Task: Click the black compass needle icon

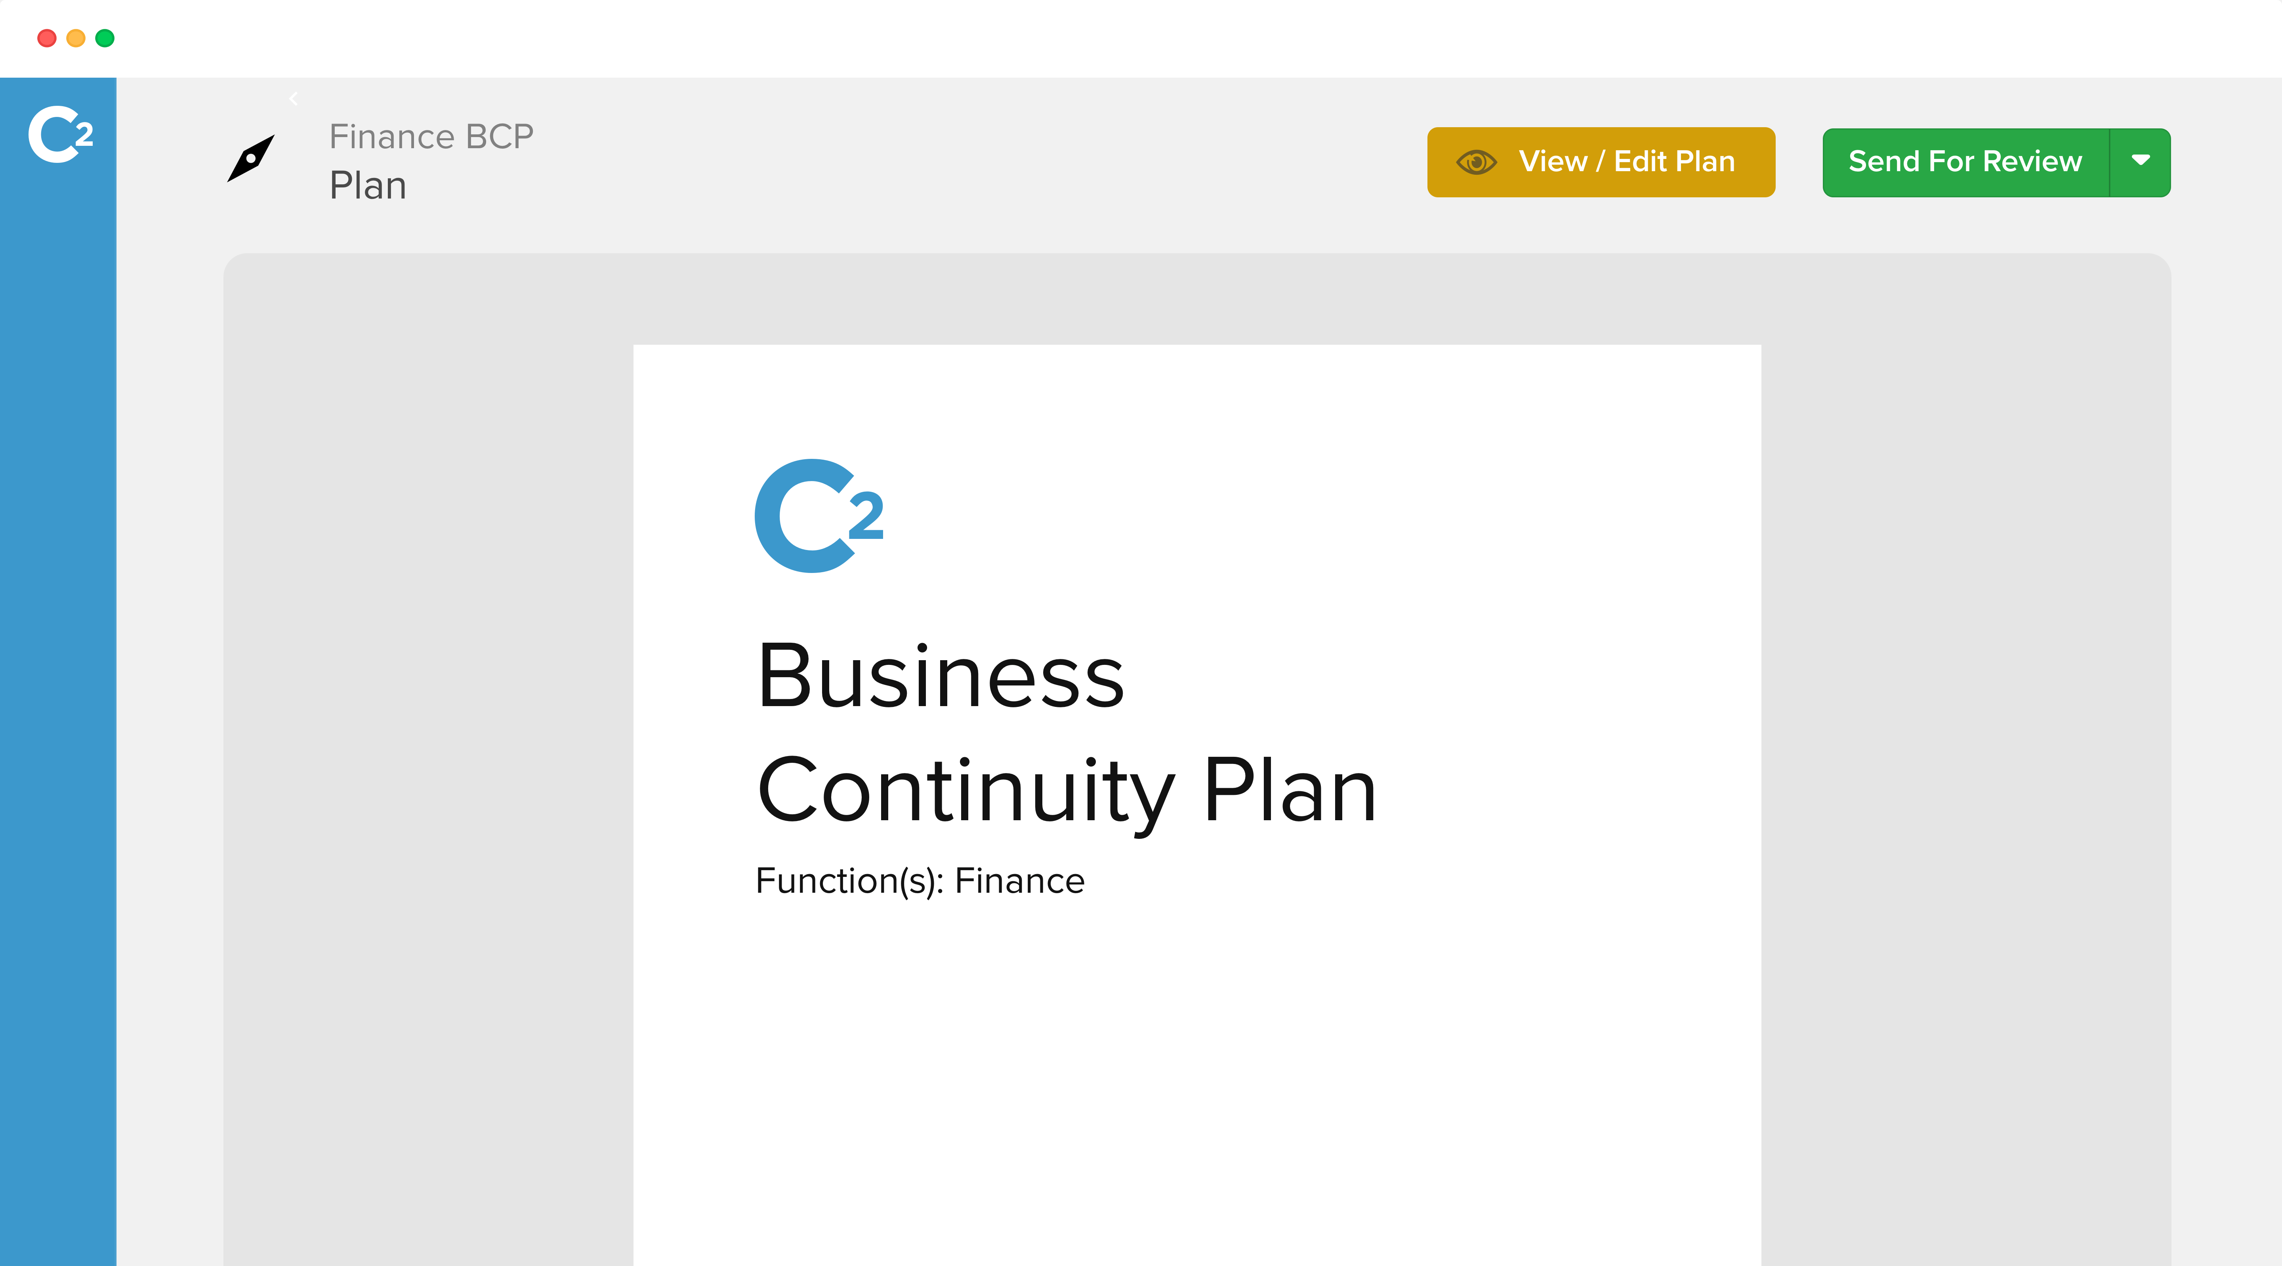Action: [251, 158]
